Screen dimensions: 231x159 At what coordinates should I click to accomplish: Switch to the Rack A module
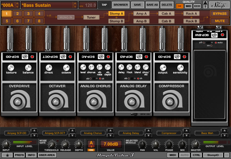coord(191,14)
